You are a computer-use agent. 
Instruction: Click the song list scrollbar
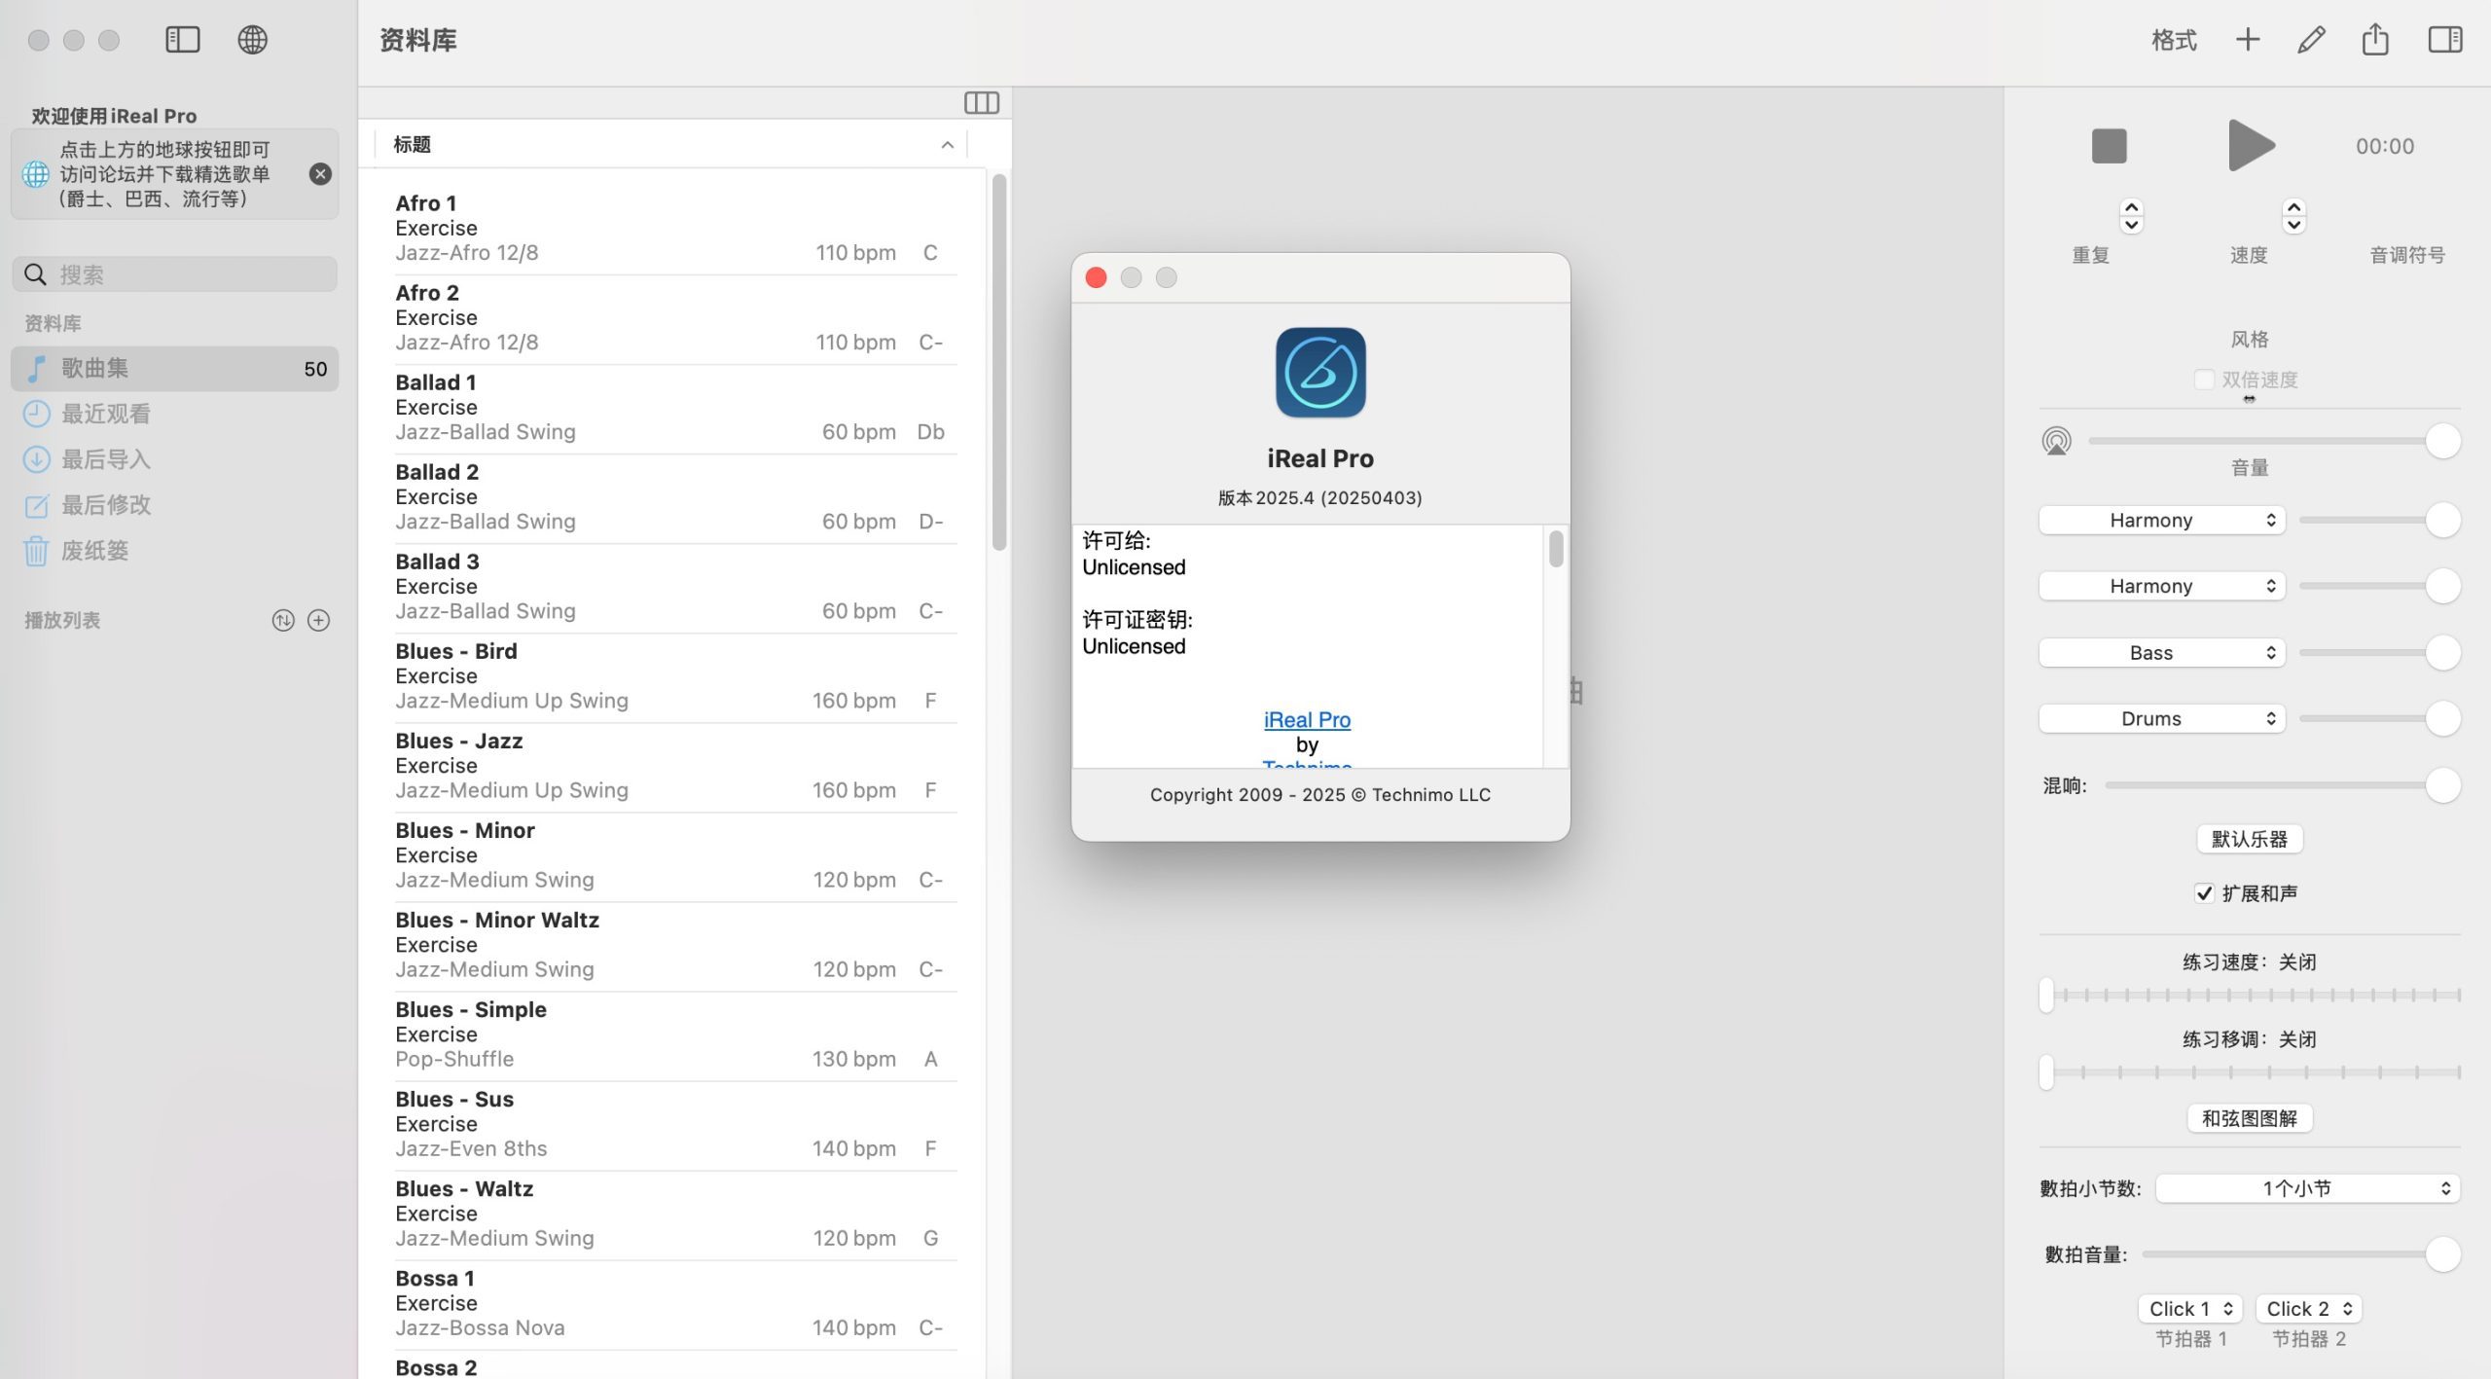click(998, 362)
